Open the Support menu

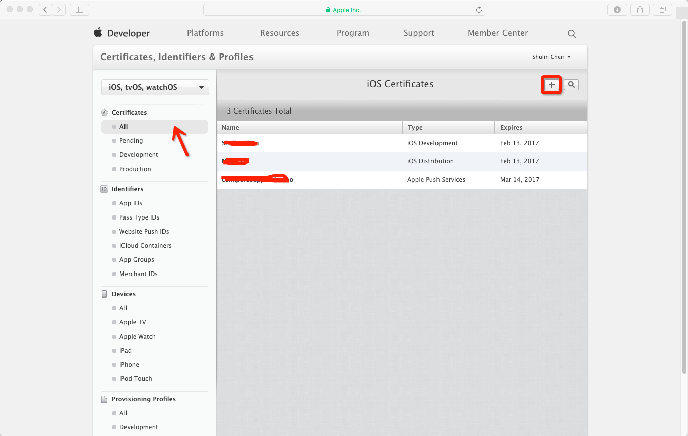click(x=419, y=33)
